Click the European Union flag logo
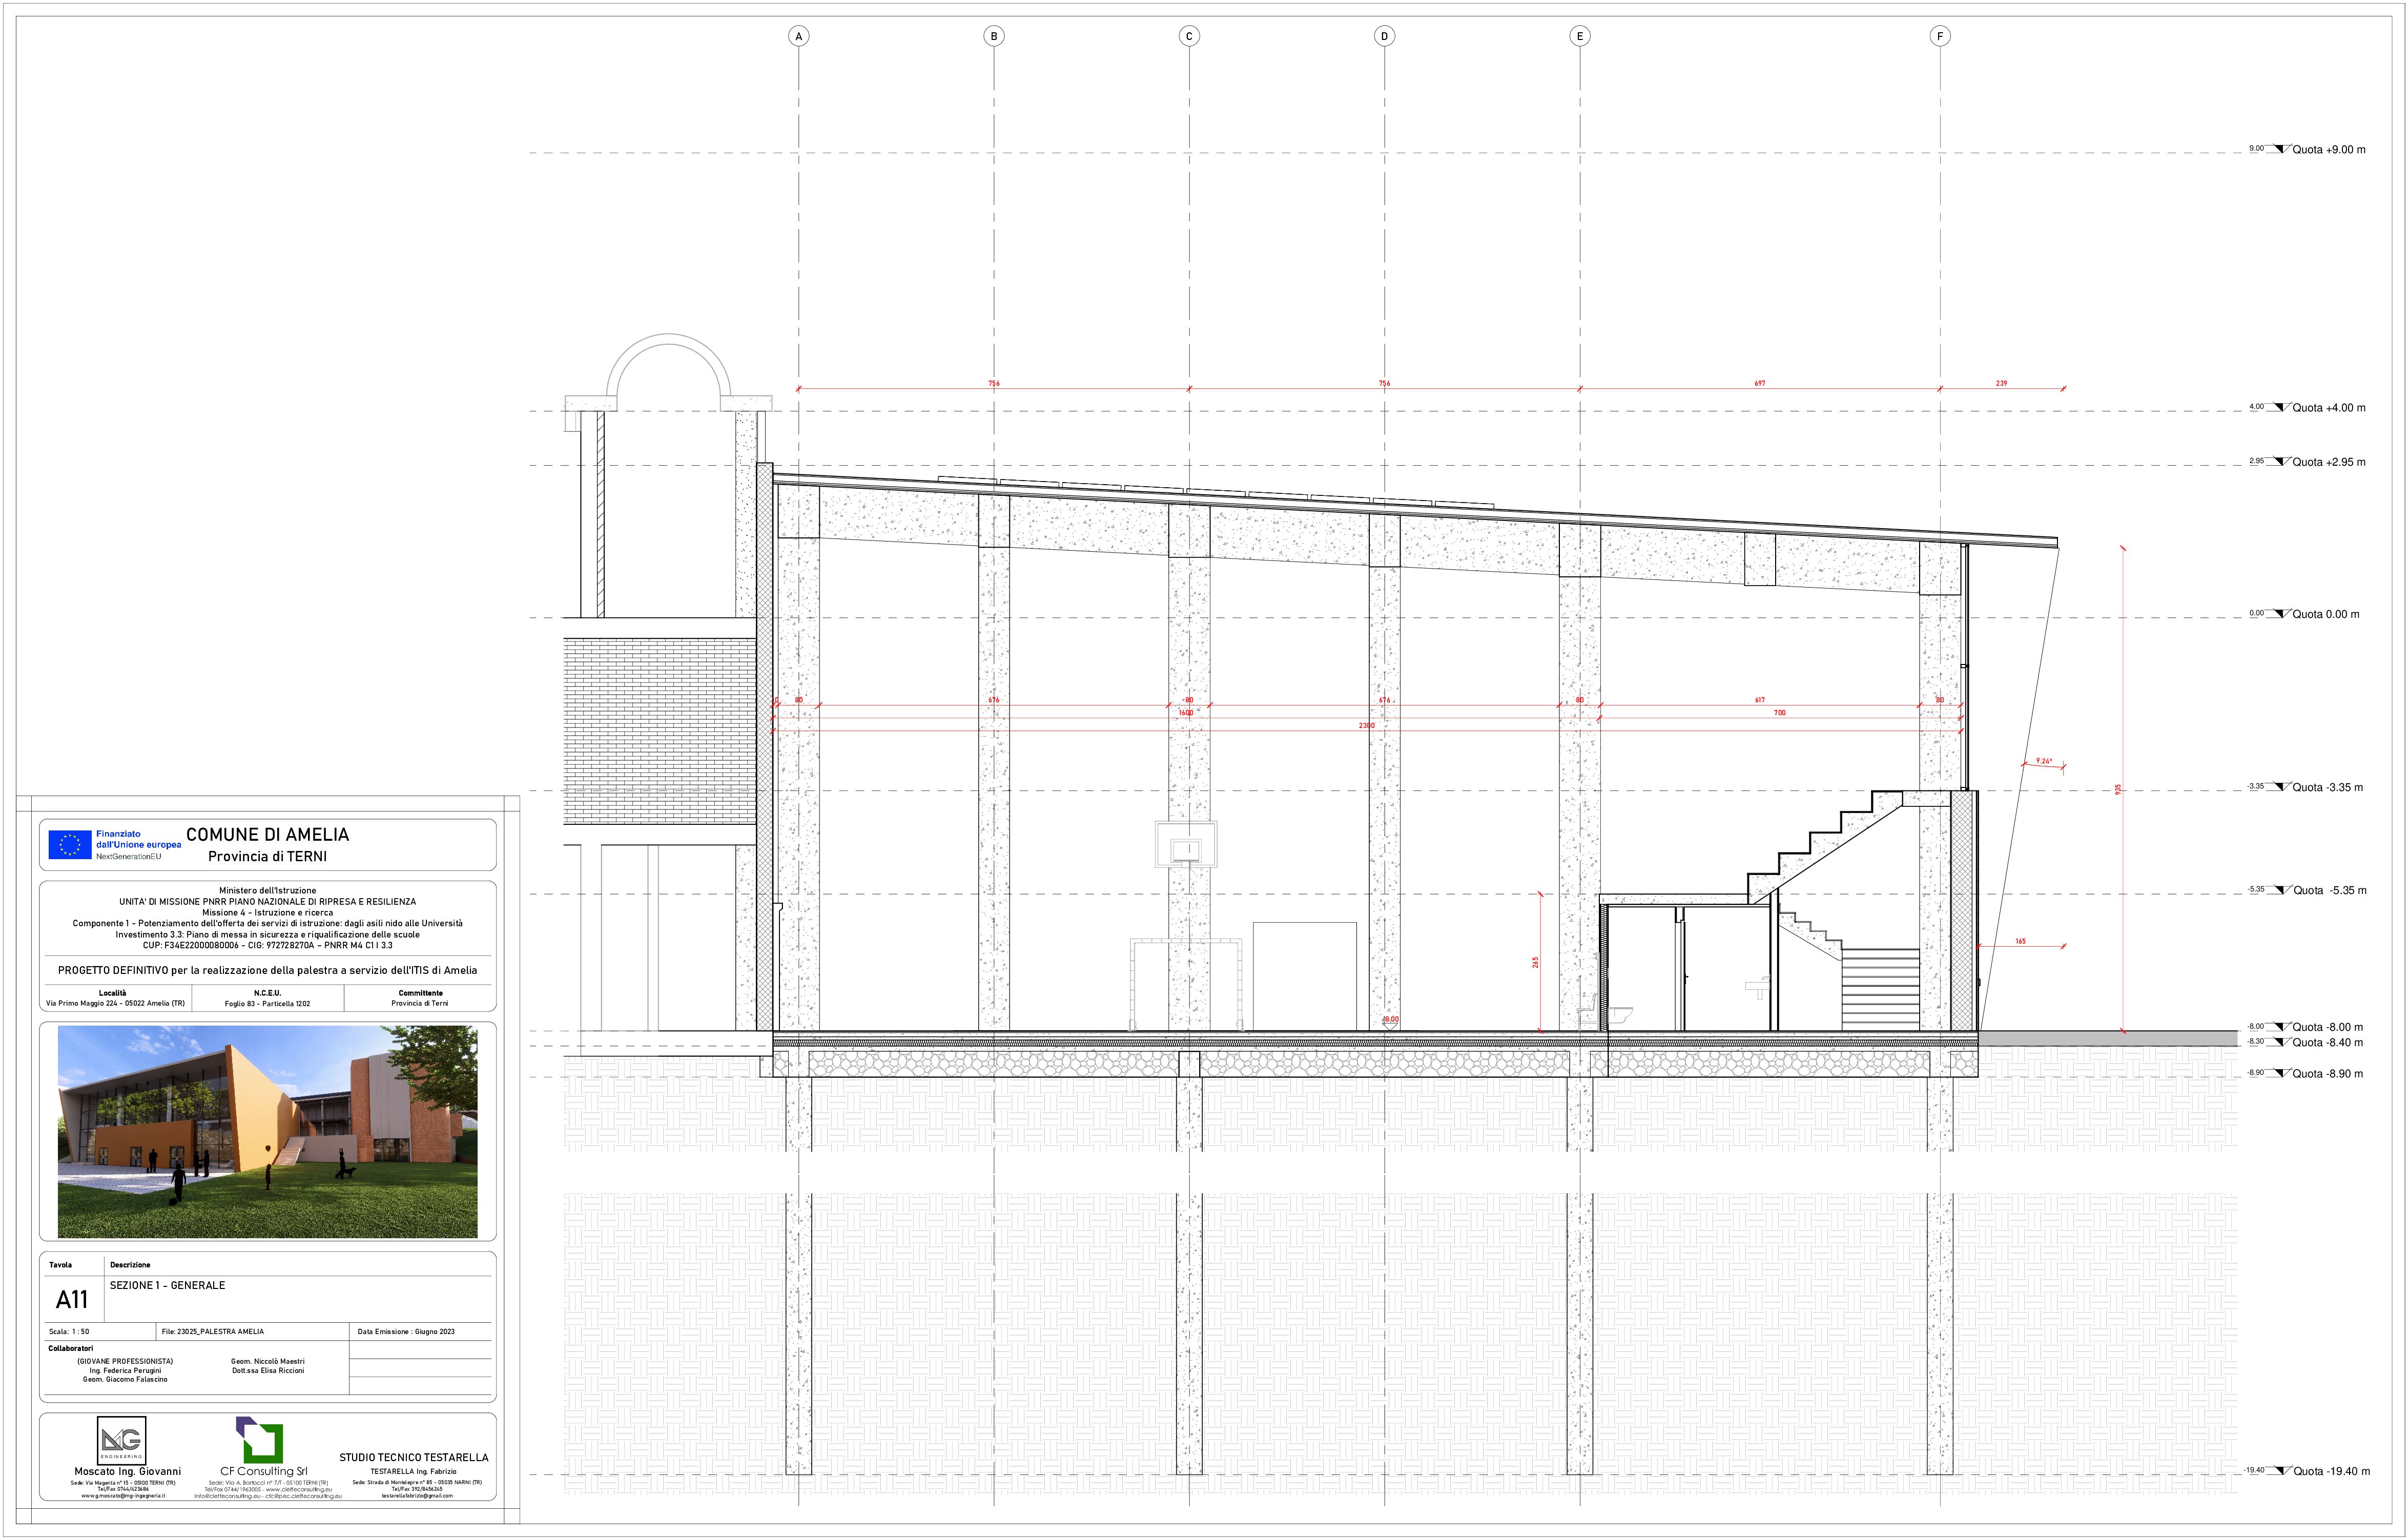 pos(70,845)
